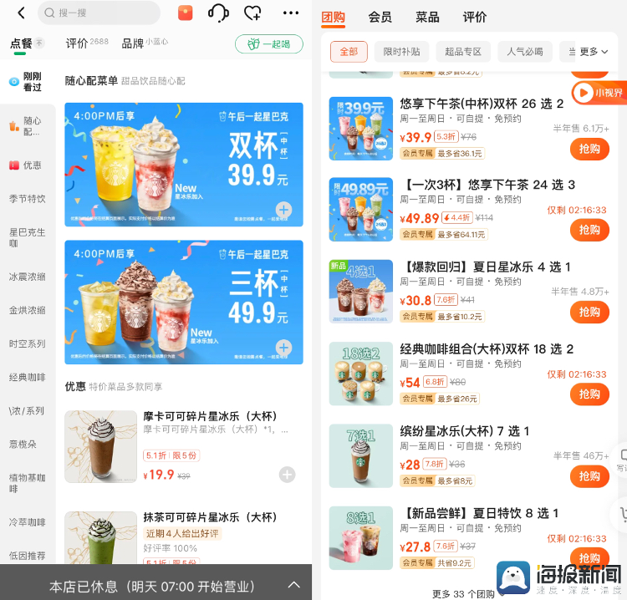The image size is (627, 600).
Task: Select the 点餐 tab
Action: click(x=22, y=43)
